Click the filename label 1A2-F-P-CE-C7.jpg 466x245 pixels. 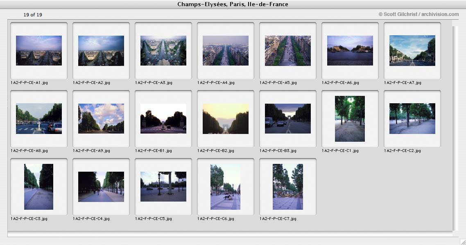coord(278,218)
